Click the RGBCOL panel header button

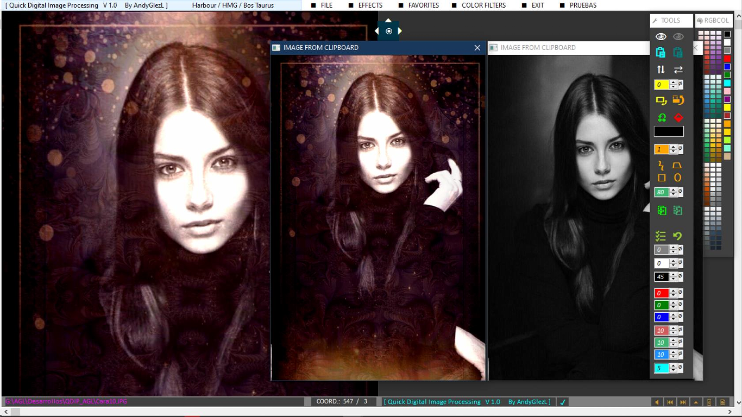point(714,21)
